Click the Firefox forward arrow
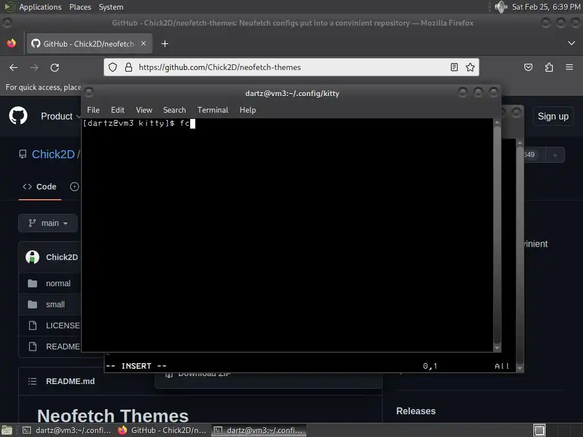Viewport: 583px width, 437px height. pos(34,67)
